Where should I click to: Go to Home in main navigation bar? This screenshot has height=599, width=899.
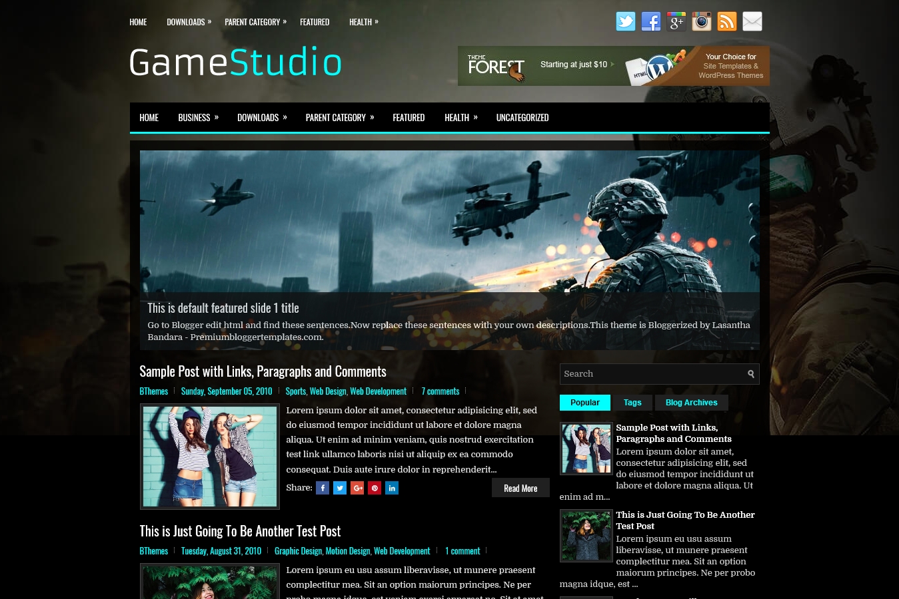pyautogui.click(x=149, y=118)
